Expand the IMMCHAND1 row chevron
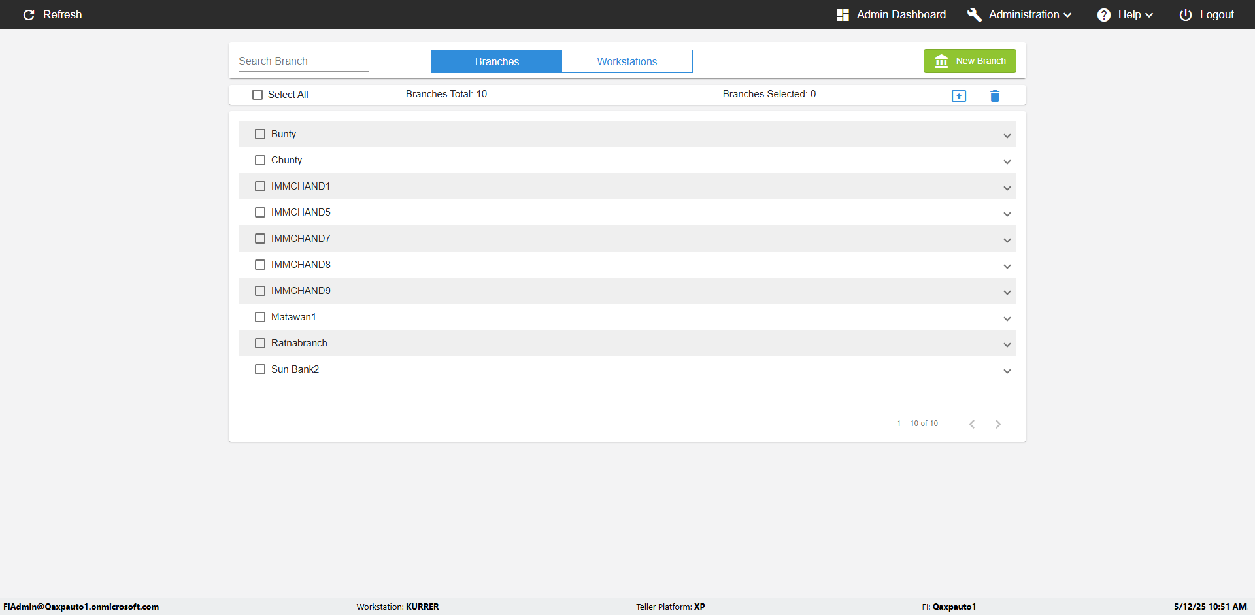Screen dimensions: 1255x615 pyautogui.click(x=1007, y=188)
